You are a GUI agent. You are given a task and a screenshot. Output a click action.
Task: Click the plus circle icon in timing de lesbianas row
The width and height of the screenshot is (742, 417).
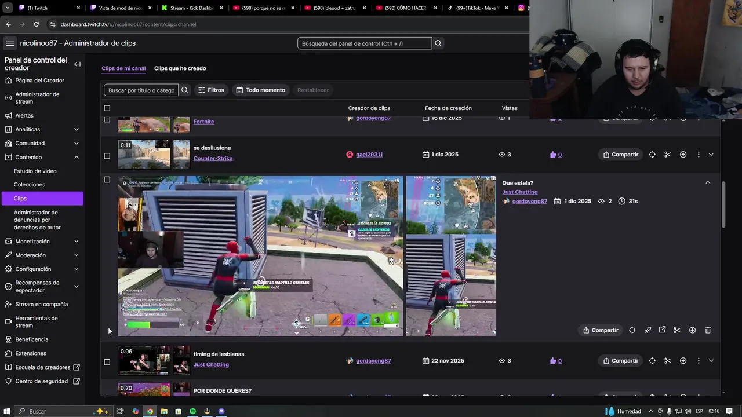(x=683, y=361)
